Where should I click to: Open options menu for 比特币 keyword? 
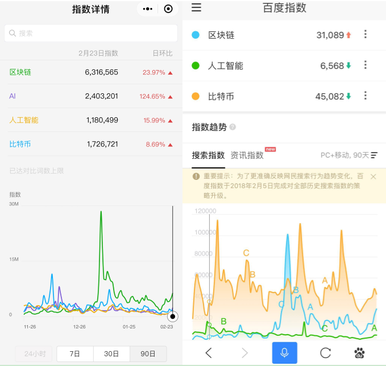(366, 96)
